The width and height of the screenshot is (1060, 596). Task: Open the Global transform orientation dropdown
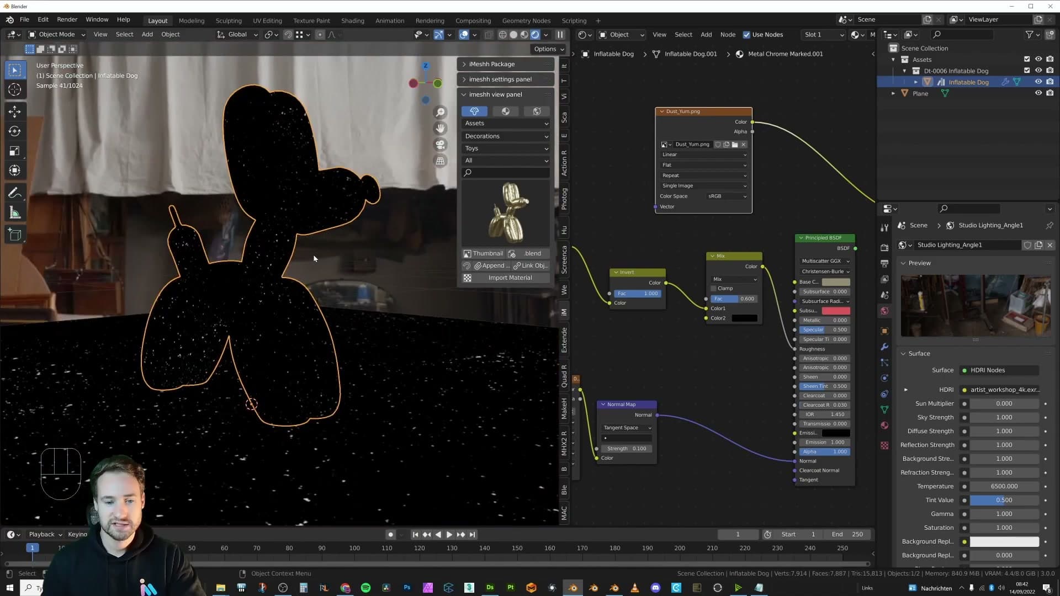(x=237, y=34)
